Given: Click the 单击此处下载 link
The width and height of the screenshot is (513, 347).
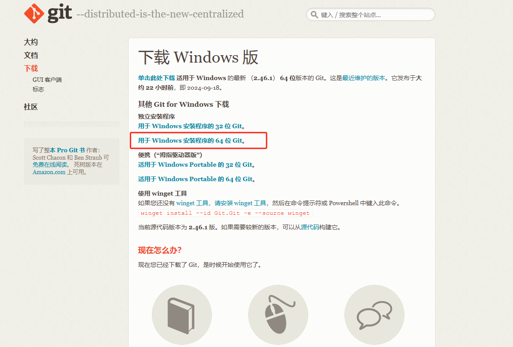Looking at the screenshot, I should click(x=156, y=78).
